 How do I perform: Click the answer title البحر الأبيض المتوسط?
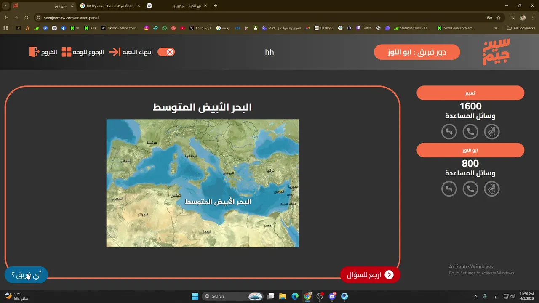pos(202,107)
